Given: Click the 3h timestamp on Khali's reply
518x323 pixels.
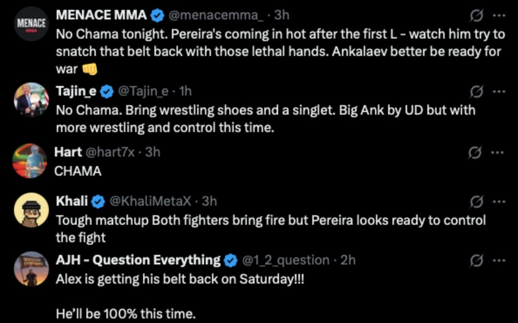Looking at the screenshot, I should click(x=209, y=200).
